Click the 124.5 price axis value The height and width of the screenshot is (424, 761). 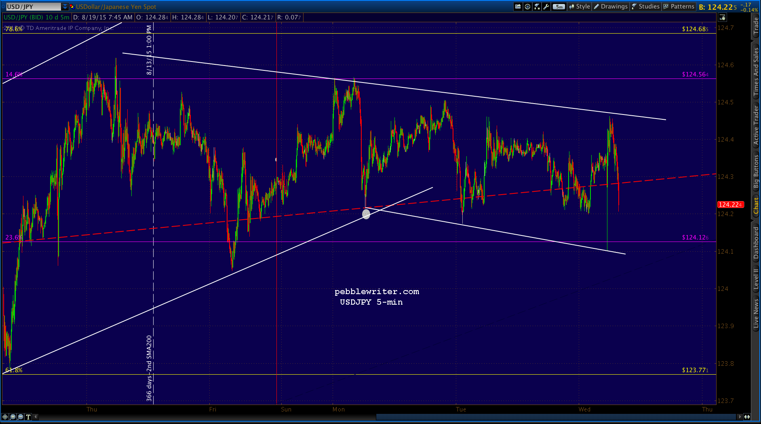click(725, 102)
